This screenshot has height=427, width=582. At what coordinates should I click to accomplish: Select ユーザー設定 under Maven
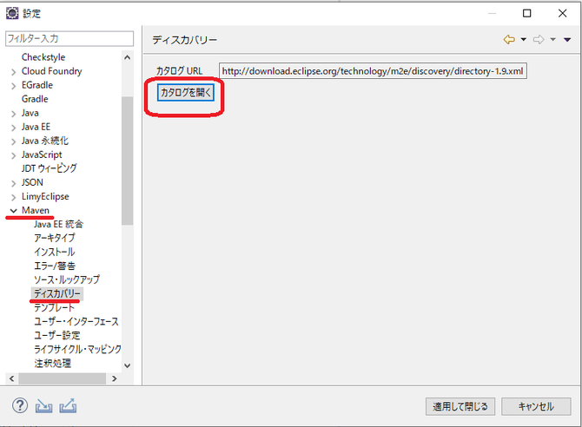coord(57,335)
